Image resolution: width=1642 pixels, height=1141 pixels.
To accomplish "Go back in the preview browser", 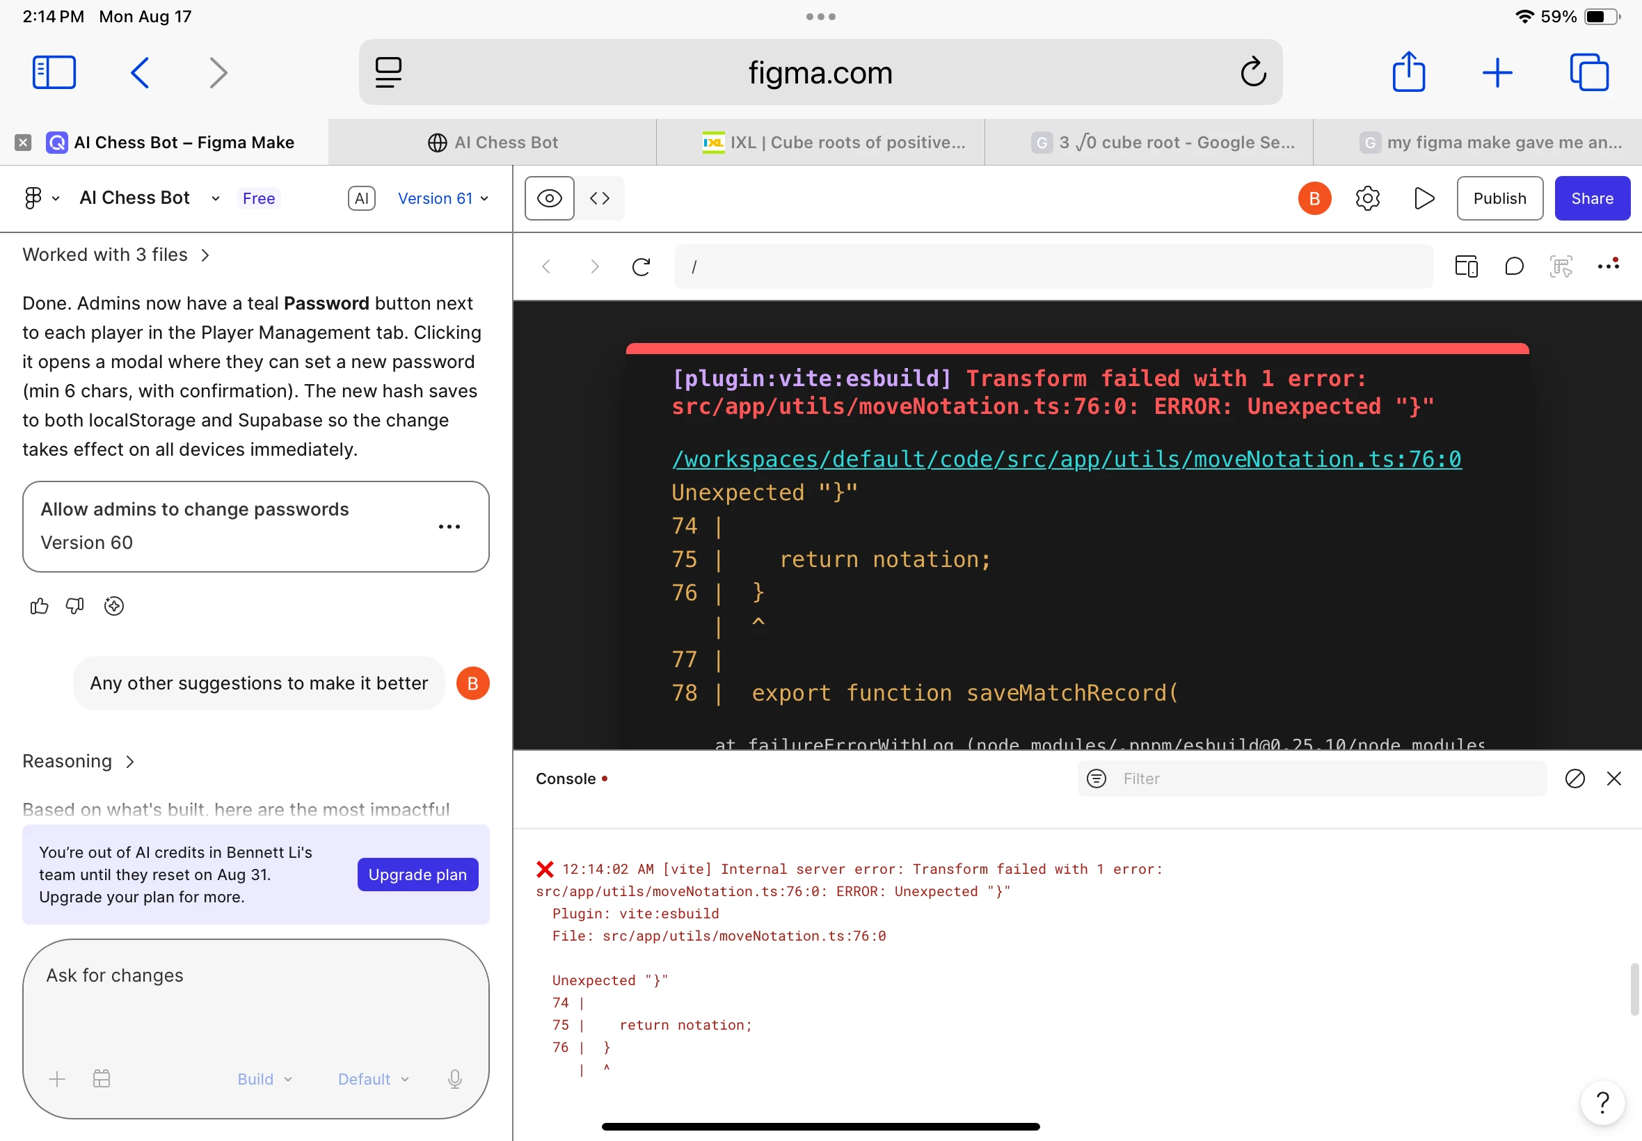I will pyautogui.click(x=546, y=266).
